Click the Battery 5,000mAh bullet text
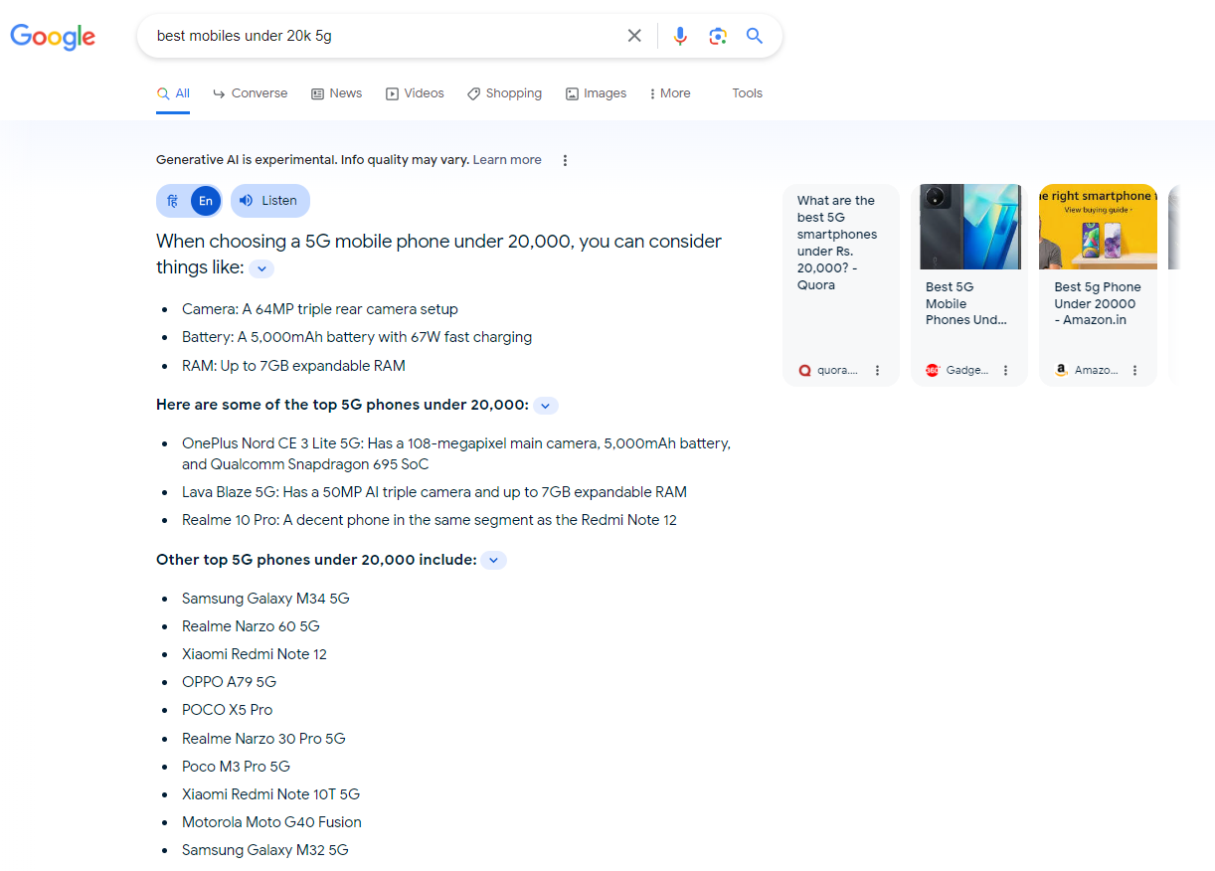The image size is (1215, 871). (357, 337)
